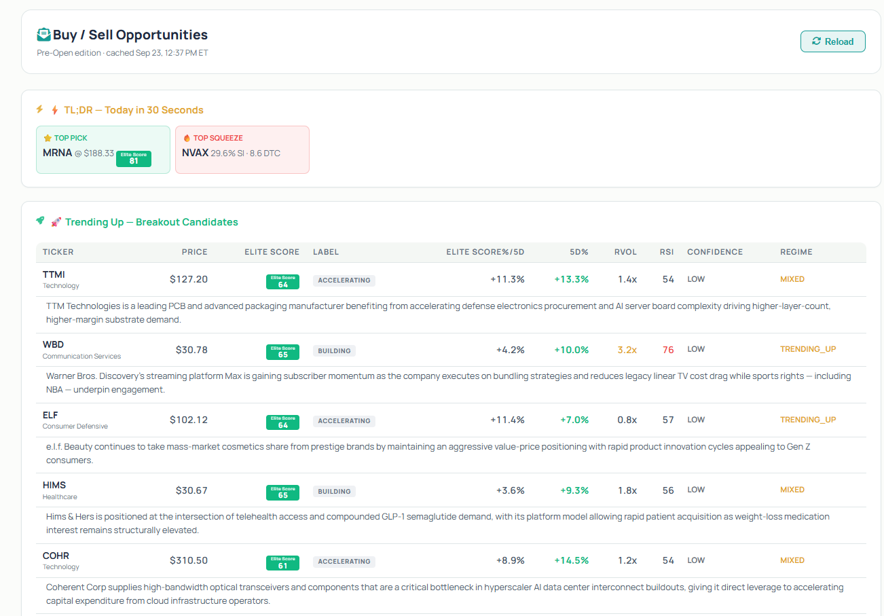Click the COHR price $310.50
884x616 pixels.
(189, 561)
